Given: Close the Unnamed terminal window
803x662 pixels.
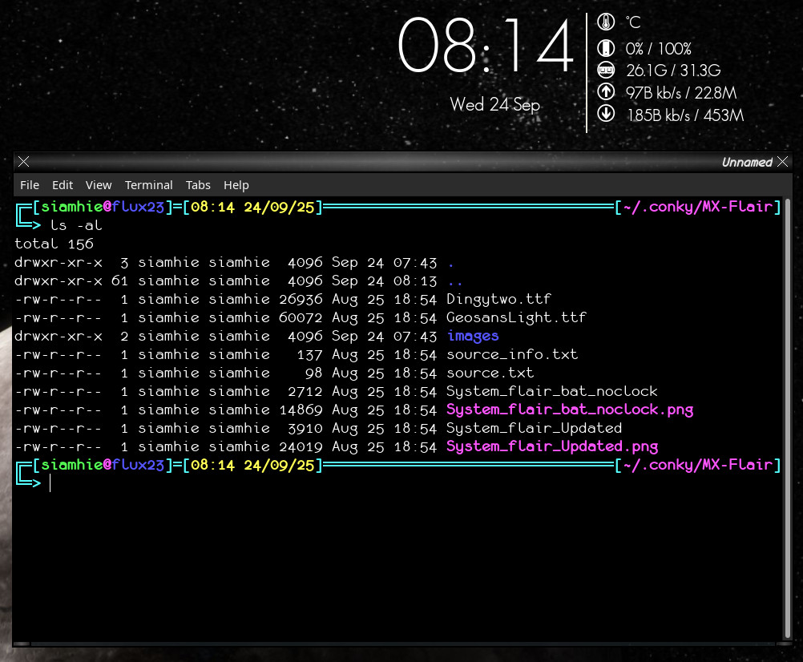Looking at the screenshot, I should (782, 162).
